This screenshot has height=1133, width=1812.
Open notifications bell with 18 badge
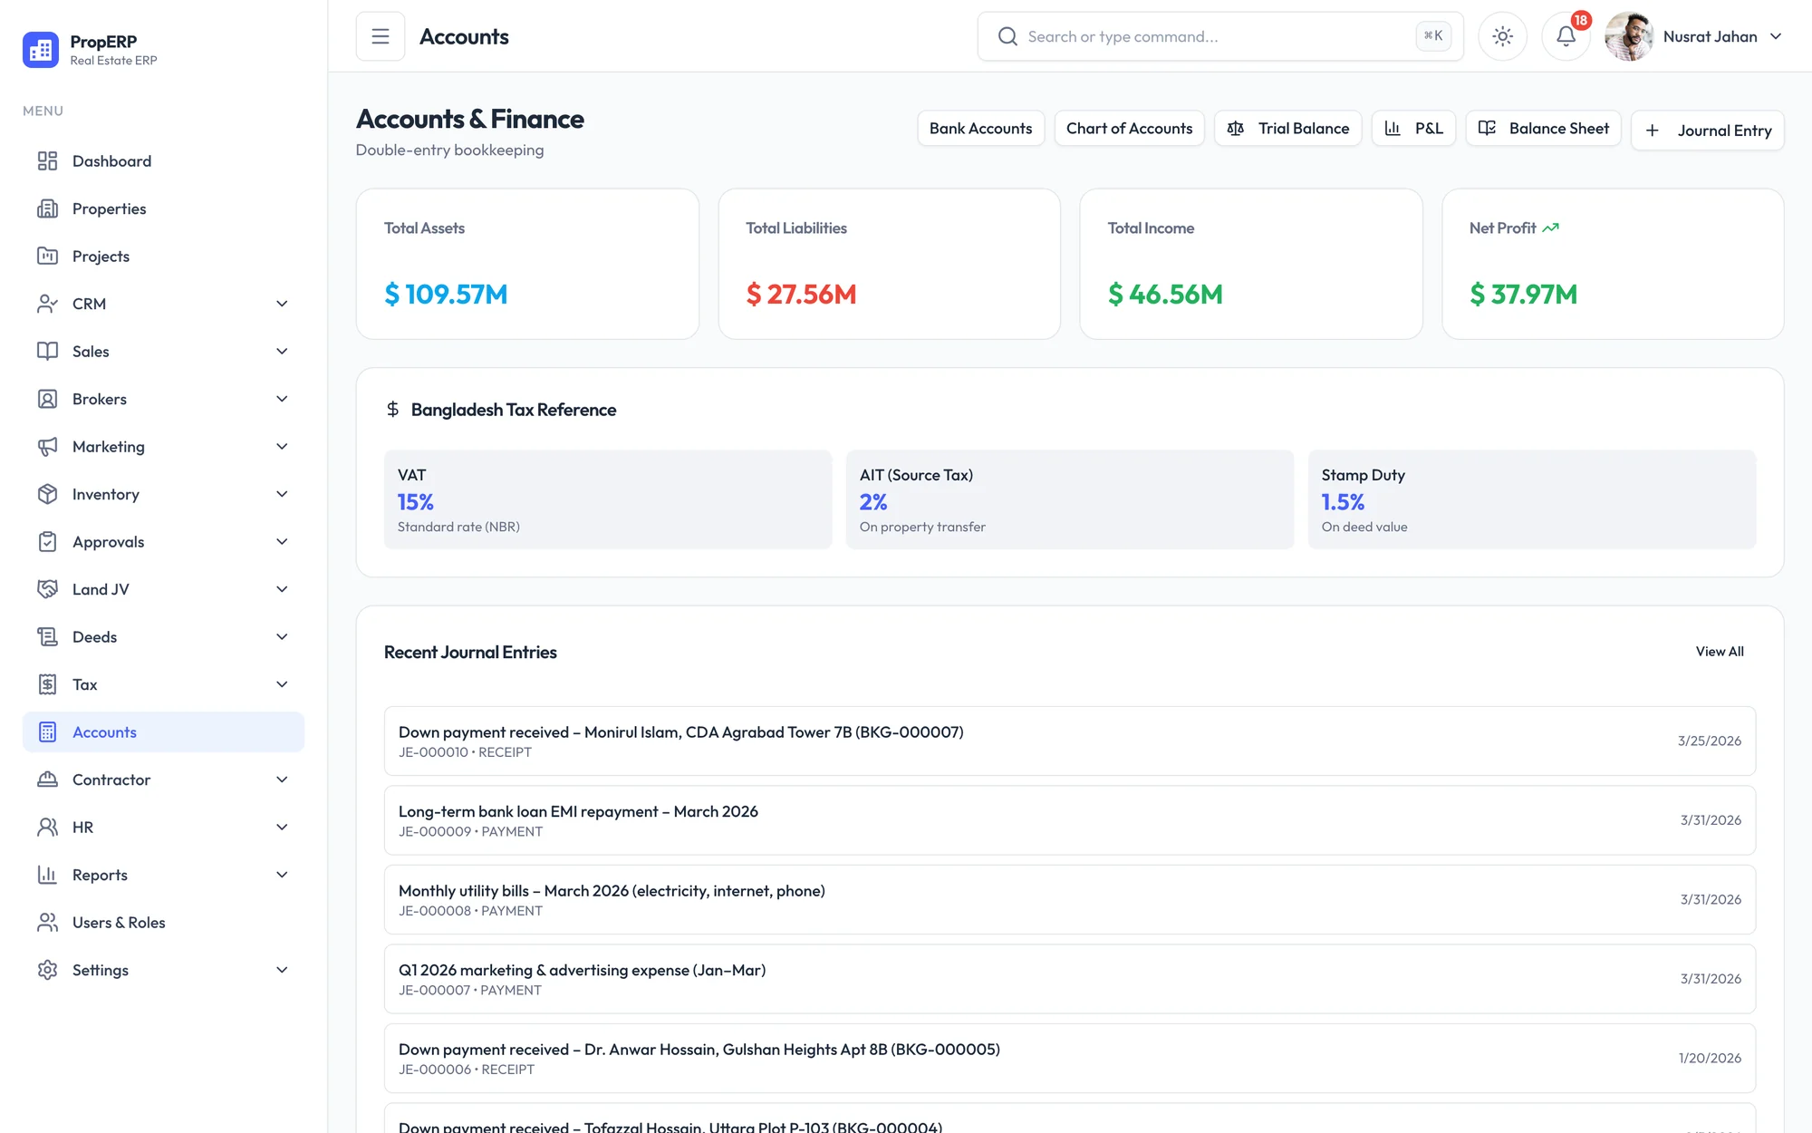(x=1566, y=36)
